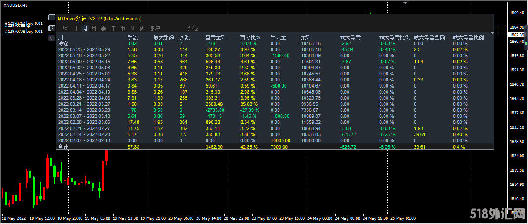Click the 路径 path tab
The image size is (528, 224).
[x=193, y=28]
